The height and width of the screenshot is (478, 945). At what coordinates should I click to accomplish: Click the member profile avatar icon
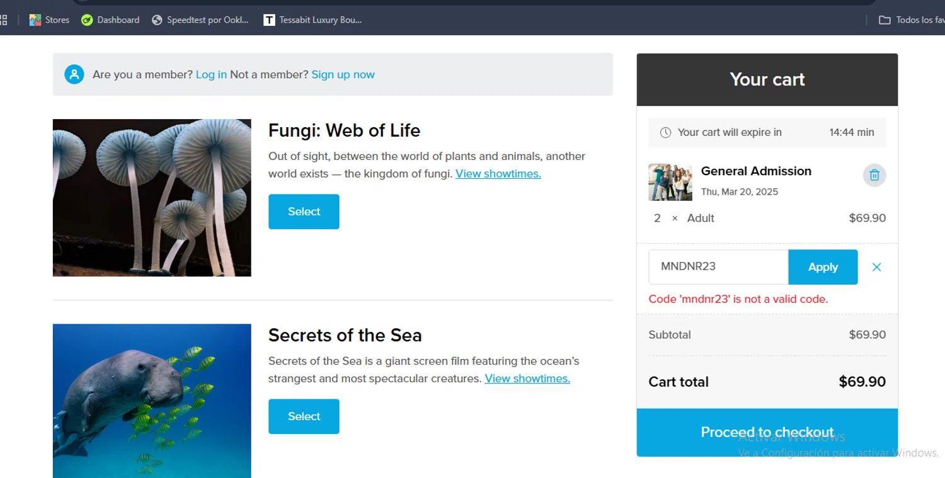pos(74,74)
